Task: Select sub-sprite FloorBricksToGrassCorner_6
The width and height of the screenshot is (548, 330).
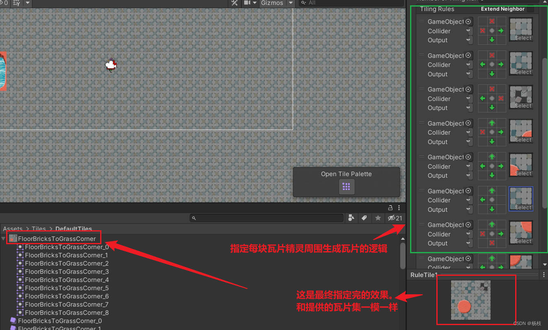Action: coord(67,296)
